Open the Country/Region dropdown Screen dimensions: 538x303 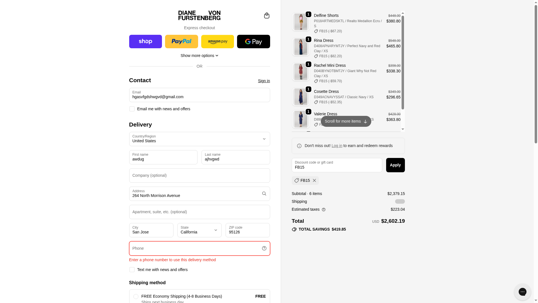[199, 139]
